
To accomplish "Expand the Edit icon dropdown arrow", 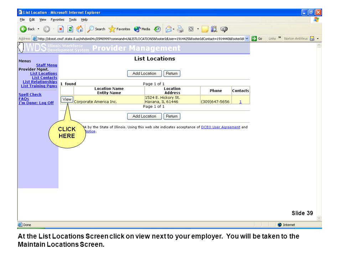I will click(198, 29).
